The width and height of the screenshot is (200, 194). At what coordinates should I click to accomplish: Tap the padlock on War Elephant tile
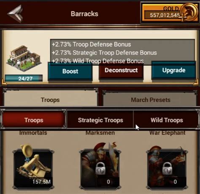tap(168, 168)
